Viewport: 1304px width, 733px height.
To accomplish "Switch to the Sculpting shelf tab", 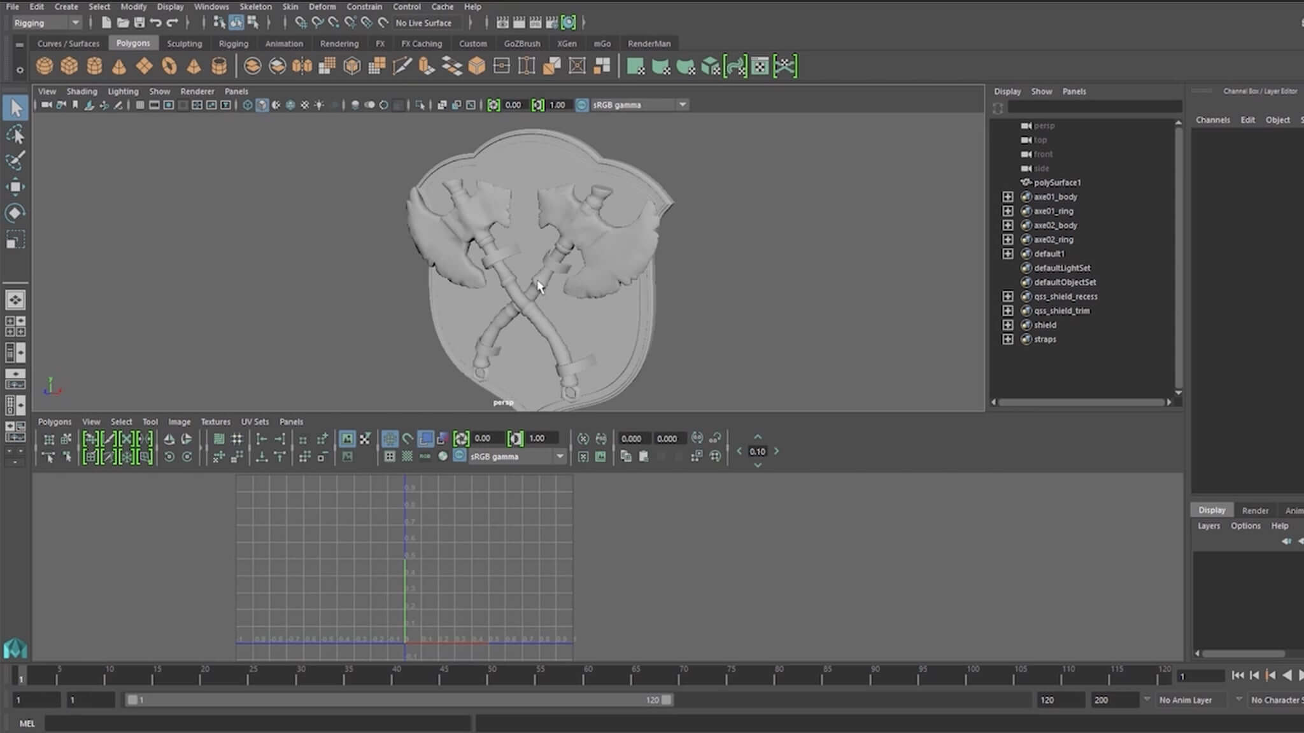I will pos(184,43).
